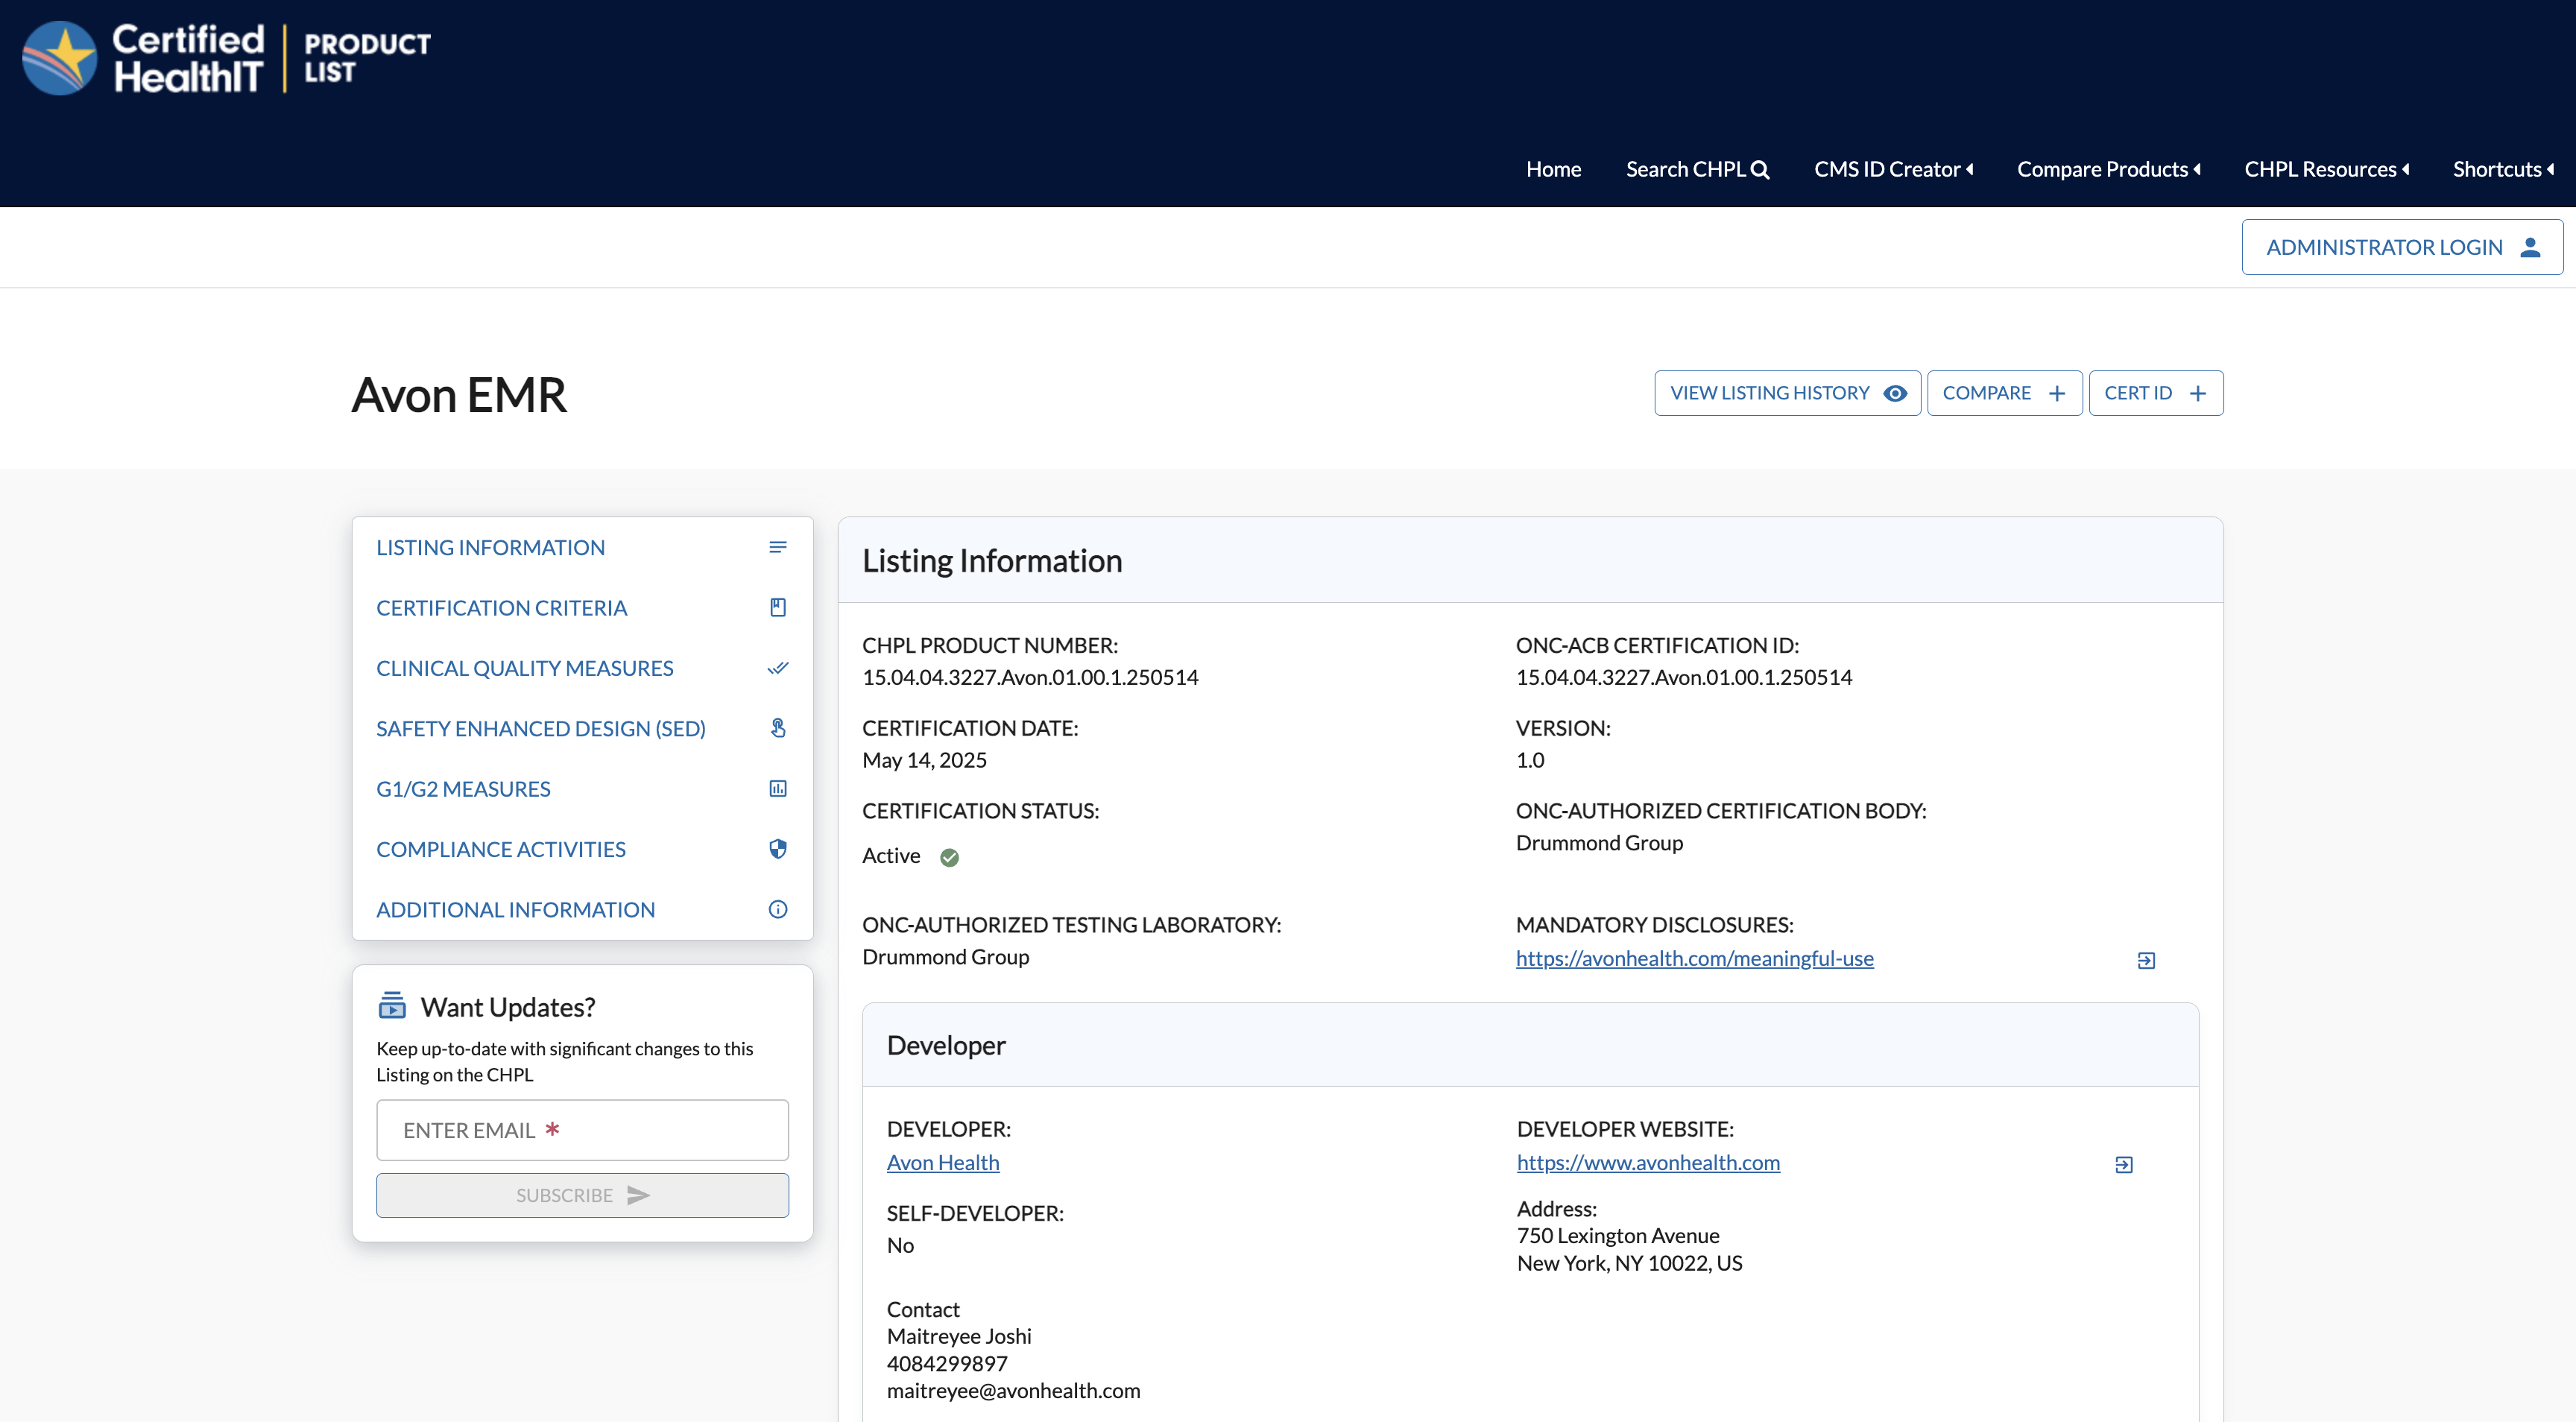Image resolution: width=2576 pixels, height=1422 pixels.
Task: Expand the CMS ID Creator menu
Action: click(1893, 169)
